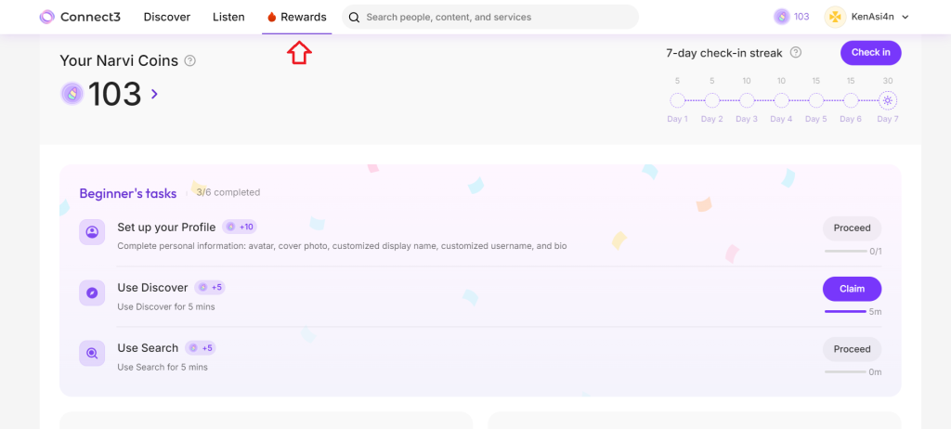Screen dimensions: 951x429
Task: Select the Day 4 check-in circle
Action: click(x=782, y=100)
